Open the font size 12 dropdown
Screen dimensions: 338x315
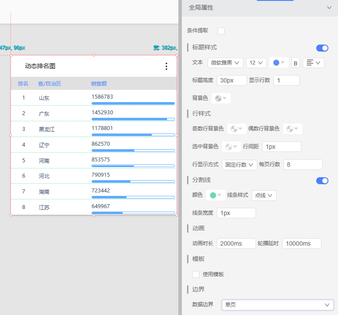256,63
